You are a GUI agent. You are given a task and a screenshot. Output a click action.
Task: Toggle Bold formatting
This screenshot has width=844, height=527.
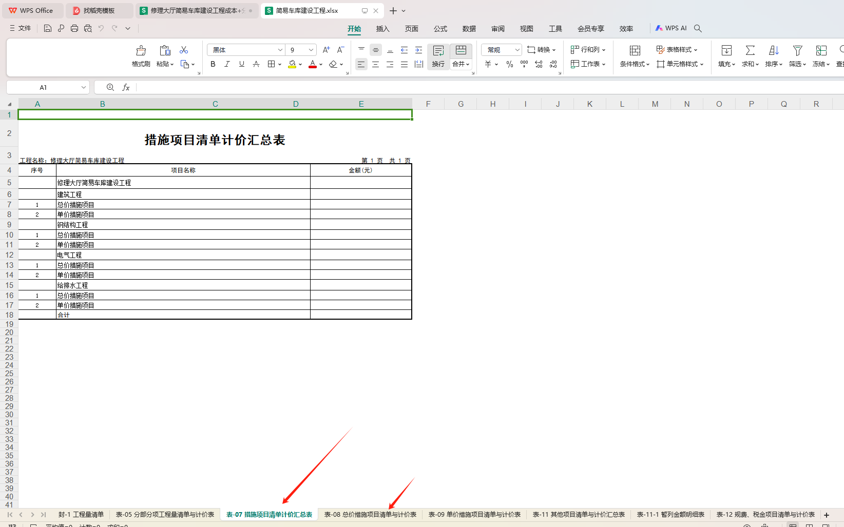pos(213,64)
